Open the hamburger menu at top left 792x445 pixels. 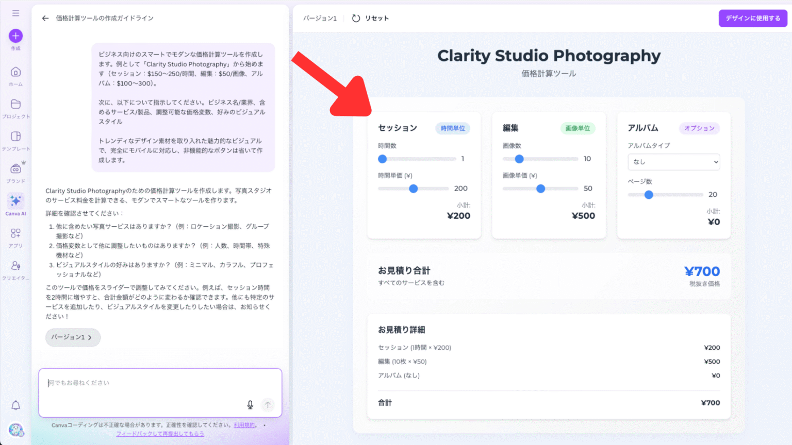pyautogui.click(x=15, y=13)
